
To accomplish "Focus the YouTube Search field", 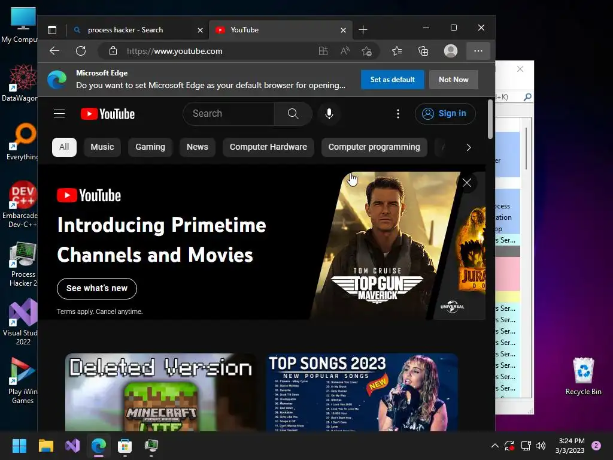I will tap(229, 114).
